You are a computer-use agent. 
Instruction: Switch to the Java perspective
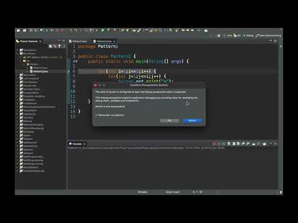(x=228, y=36)
